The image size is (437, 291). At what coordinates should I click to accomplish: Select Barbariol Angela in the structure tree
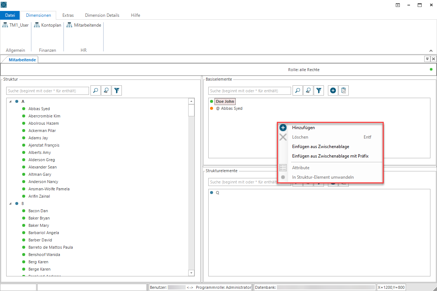(44, 233)
